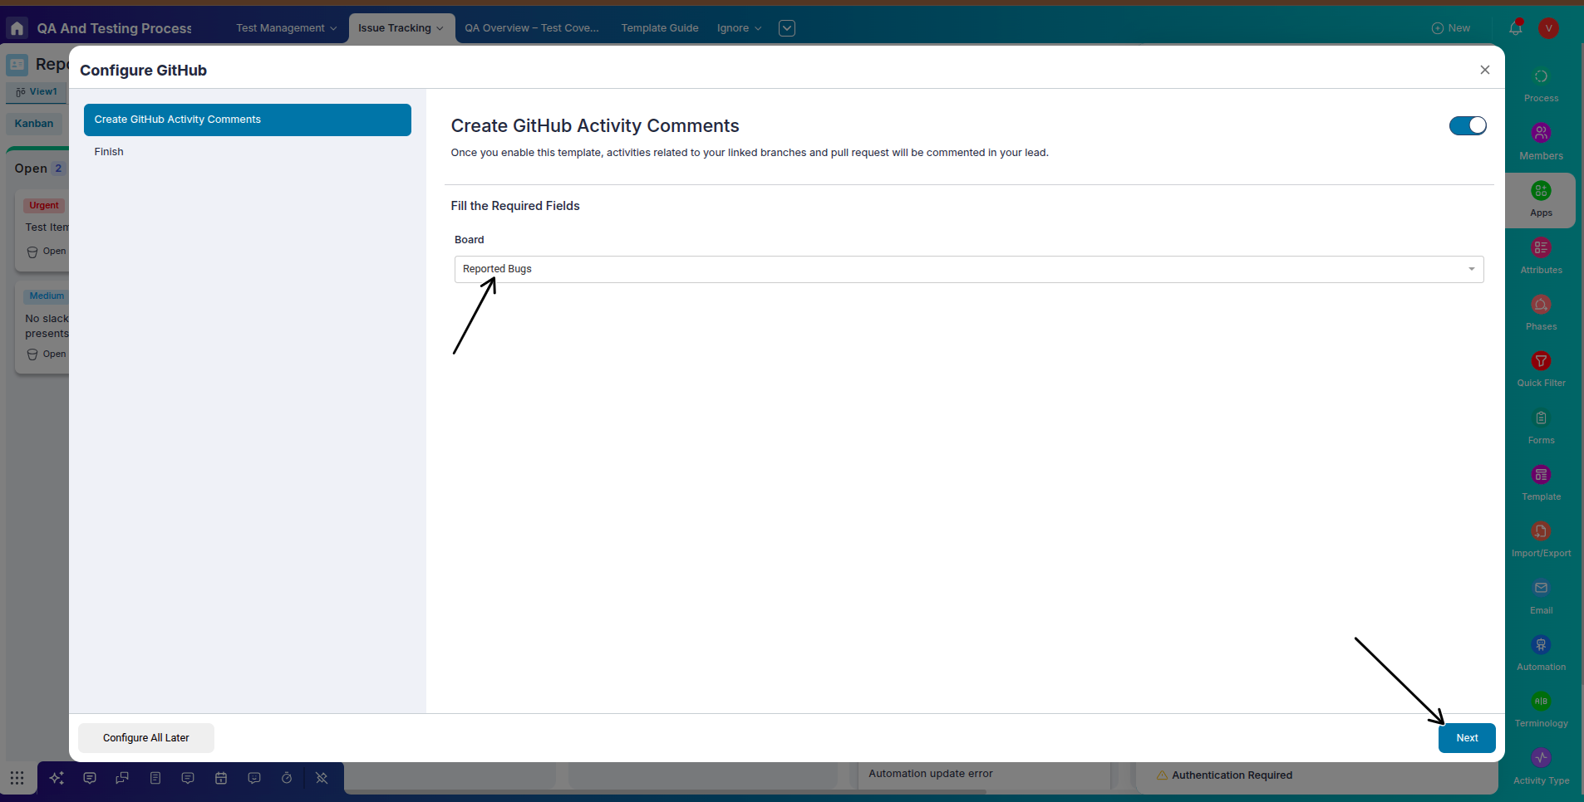The image size is (1584, 802).
Task: Open notifications bell
Action: 1516,28
